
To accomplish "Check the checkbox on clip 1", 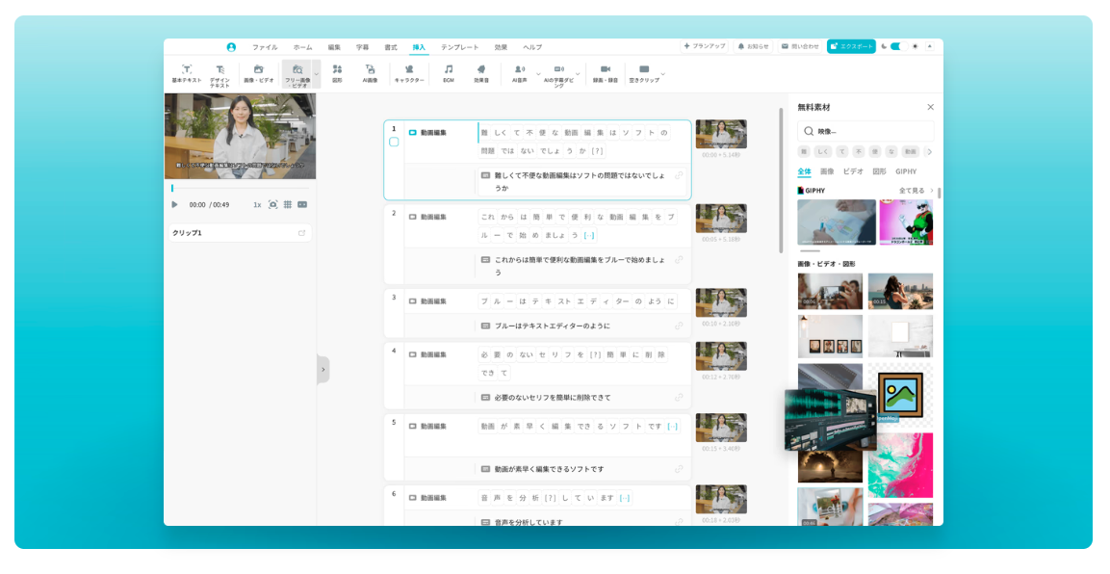I will [x=394, y=142].
